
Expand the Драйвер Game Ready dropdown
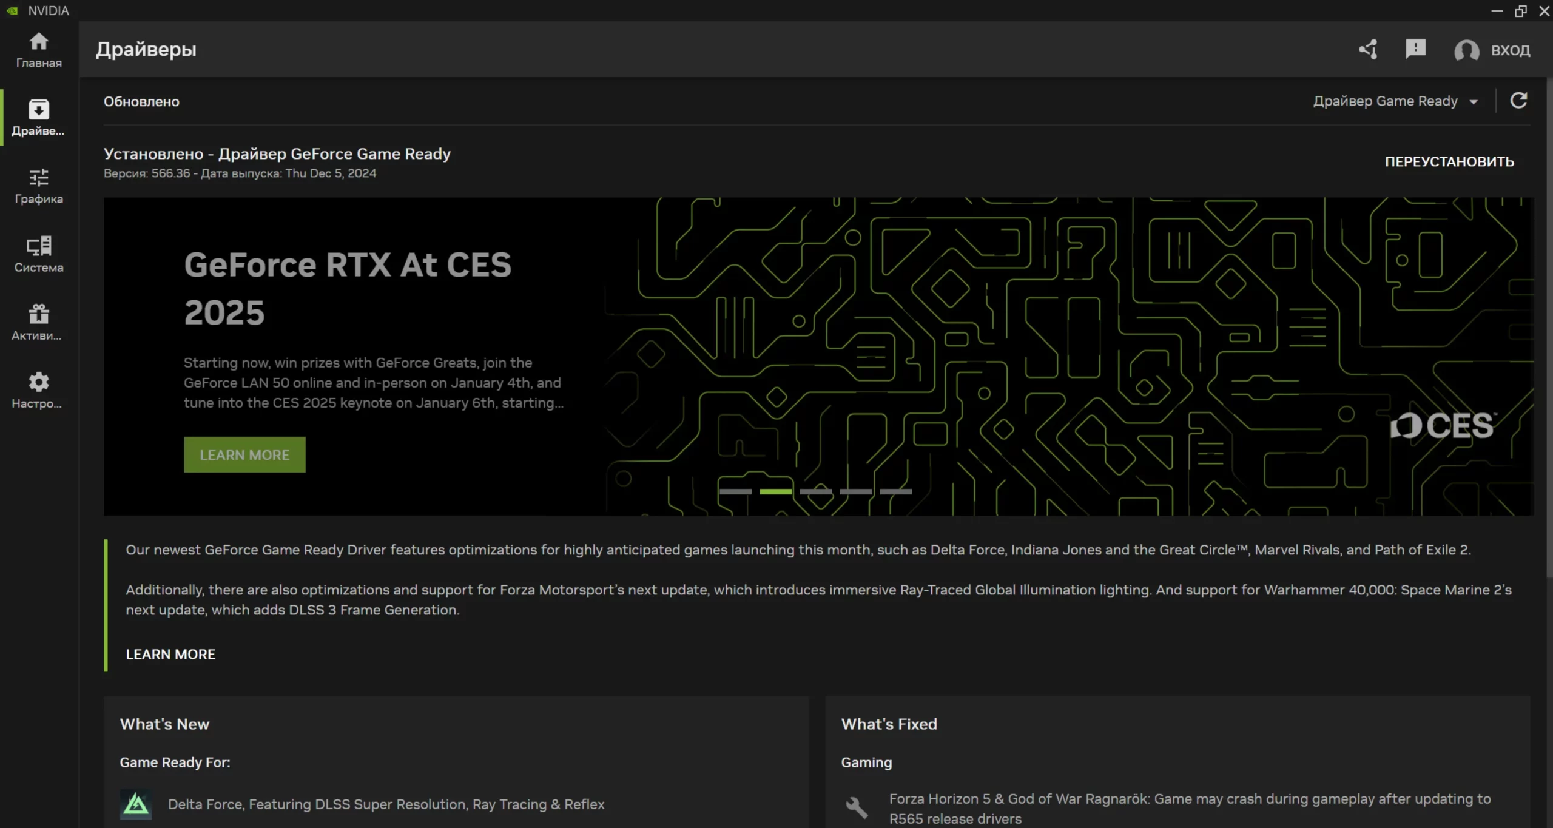click(1395, 101)
